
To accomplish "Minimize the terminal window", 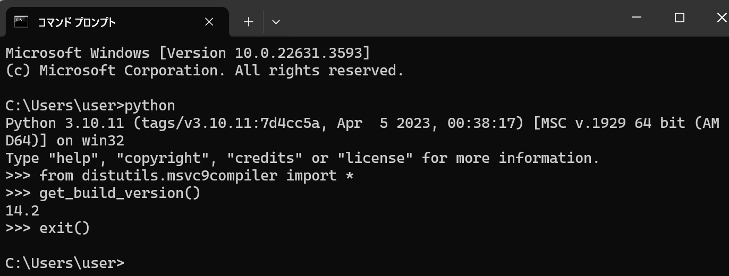I will (x=637, y=18).
